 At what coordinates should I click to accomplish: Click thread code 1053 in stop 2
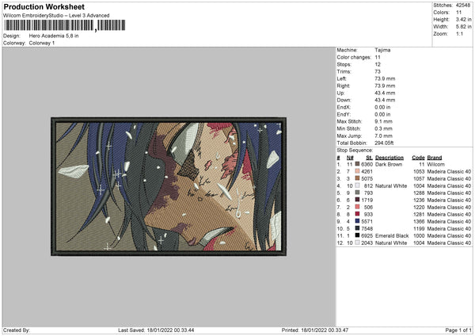click(419, 171)
